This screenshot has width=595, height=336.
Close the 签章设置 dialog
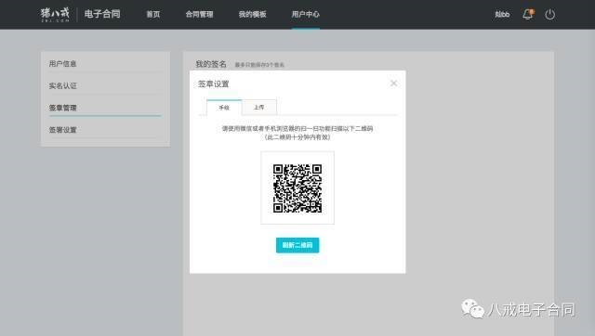393,84
